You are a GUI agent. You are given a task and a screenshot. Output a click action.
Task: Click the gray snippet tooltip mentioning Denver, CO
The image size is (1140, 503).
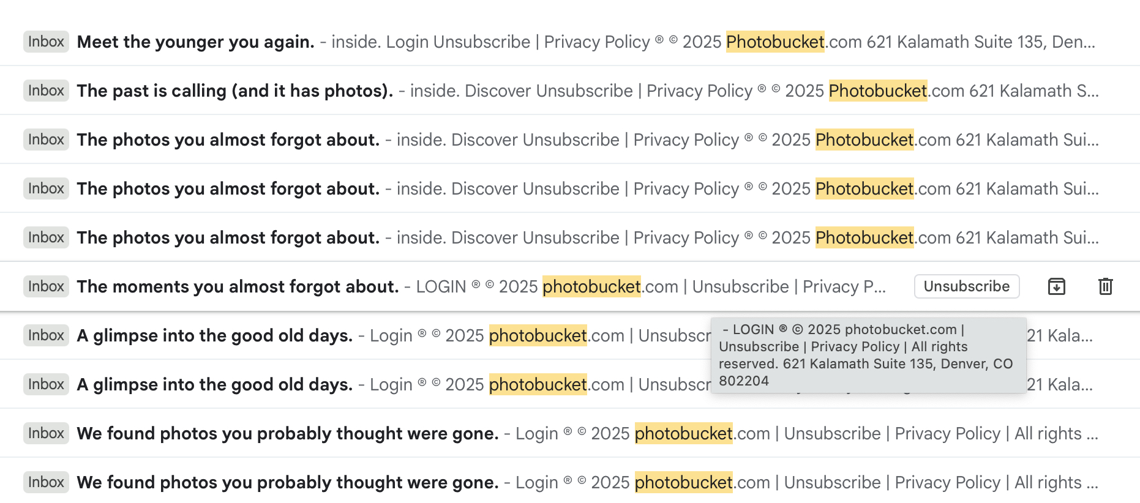(x=868, y=355)
